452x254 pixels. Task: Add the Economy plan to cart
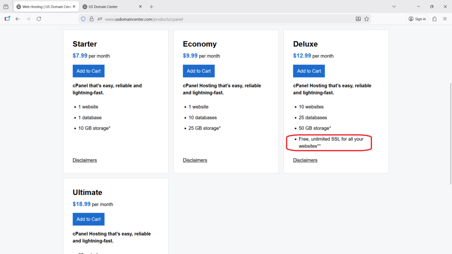click(x=199, y=71)
